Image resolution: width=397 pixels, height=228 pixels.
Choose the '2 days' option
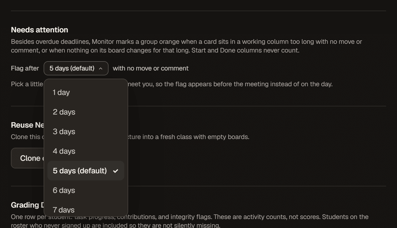[86, 112]
